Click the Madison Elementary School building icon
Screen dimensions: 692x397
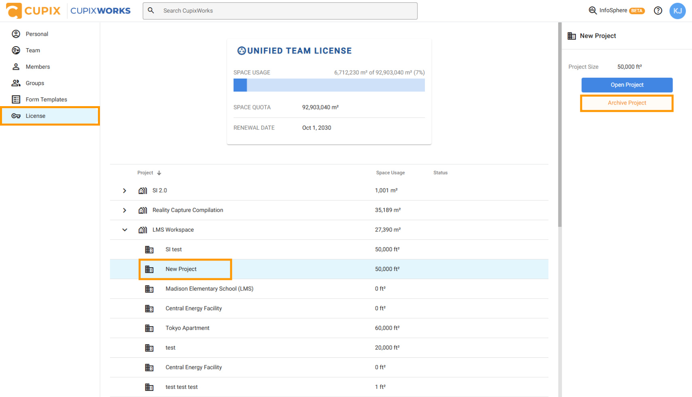149,289
